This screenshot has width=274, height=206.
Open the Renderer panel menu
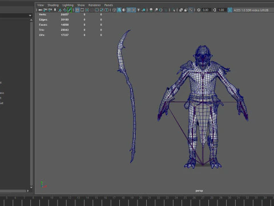(94, 5)
